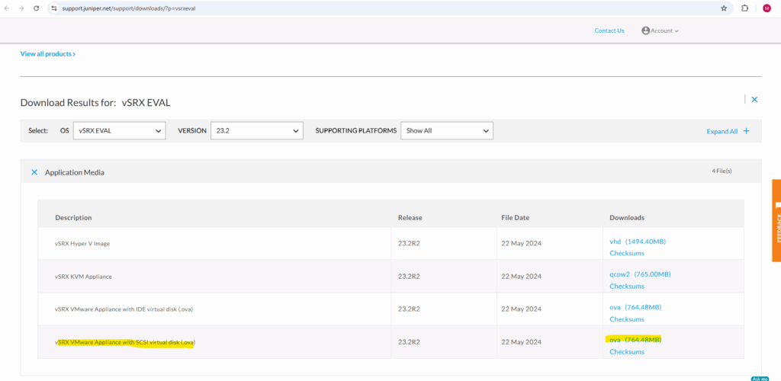Download the SCSI virtual disk ova file

635,340
